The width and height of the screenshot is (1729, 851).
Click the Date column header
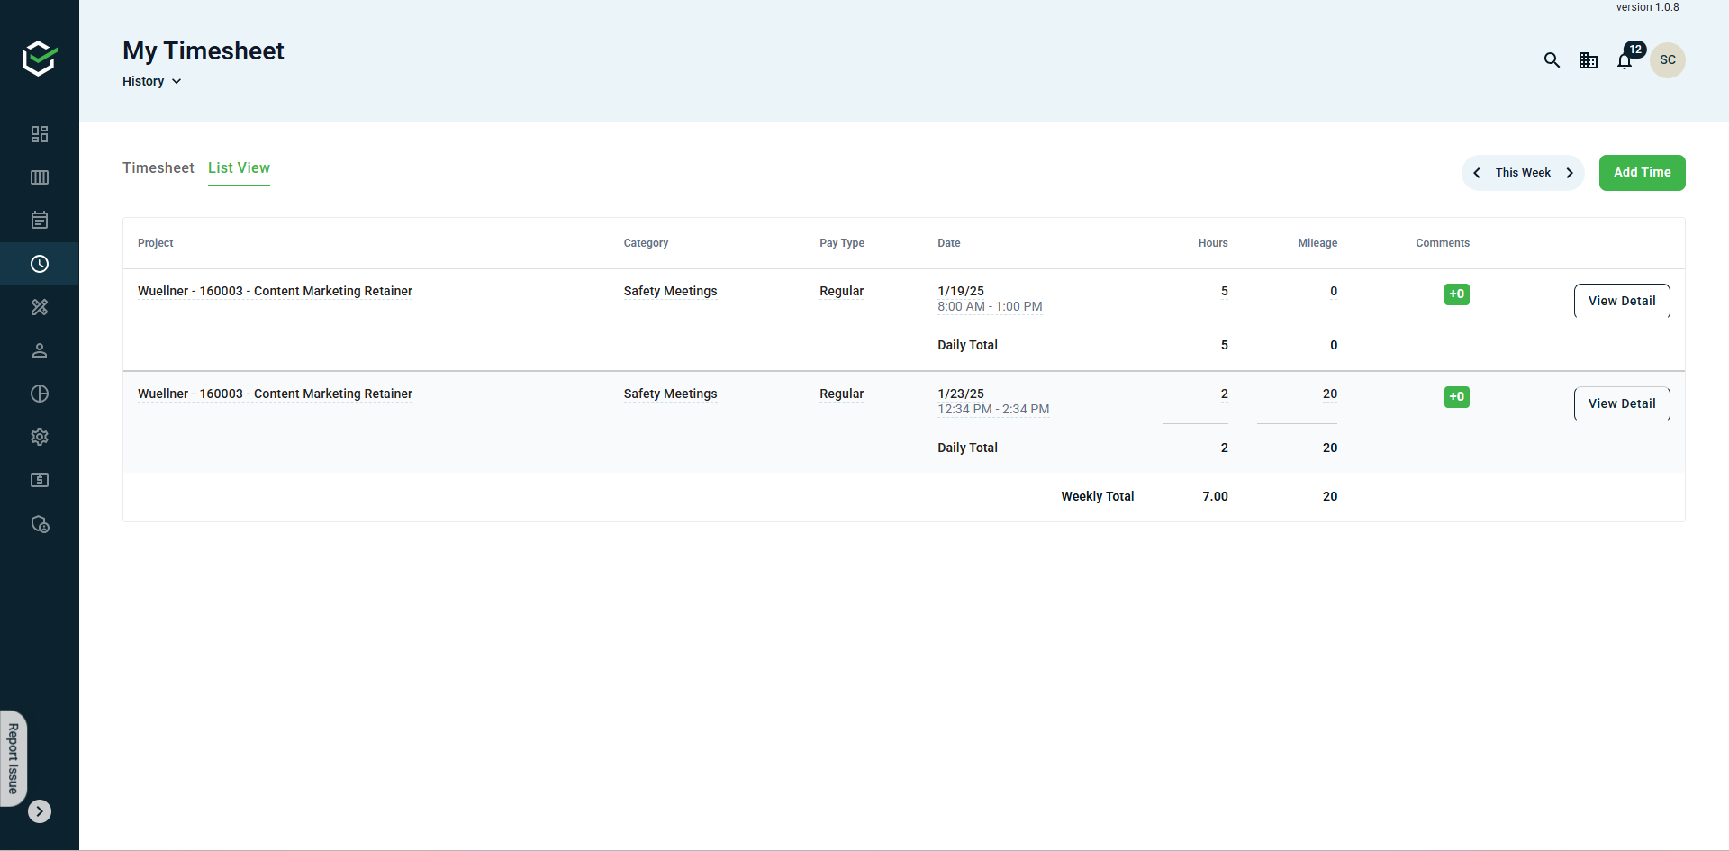tap(949, 243)
